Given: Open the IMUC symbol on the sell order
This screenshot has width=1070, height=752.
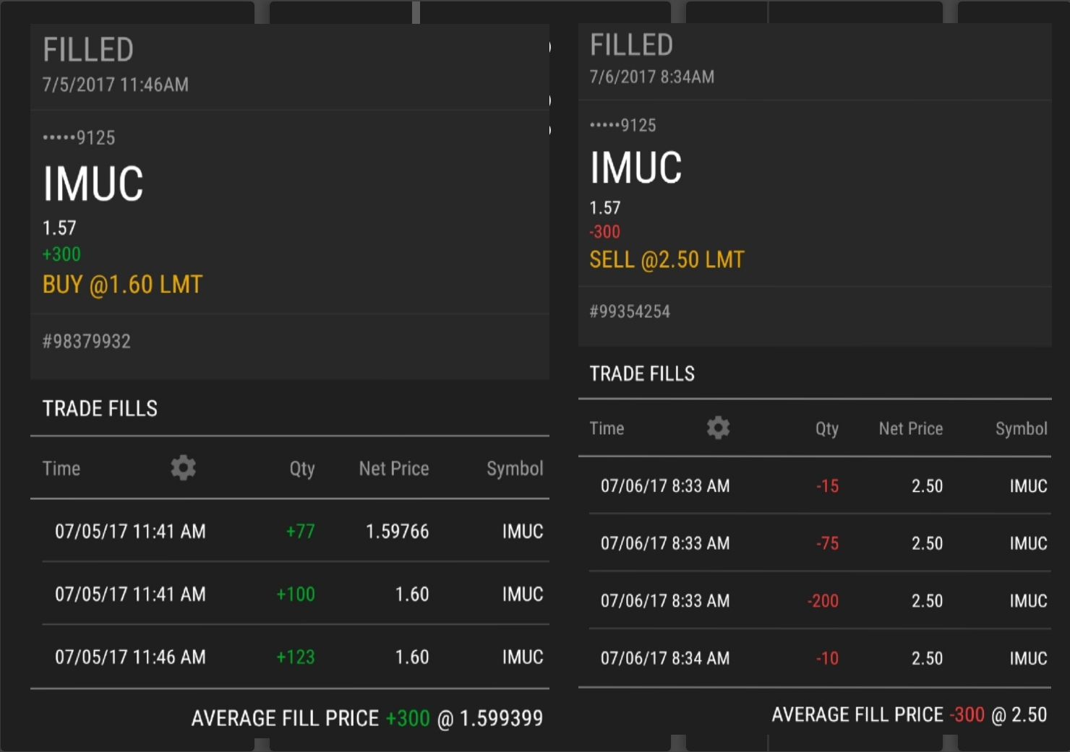Looking at the screenshot, I should point(635,168).
